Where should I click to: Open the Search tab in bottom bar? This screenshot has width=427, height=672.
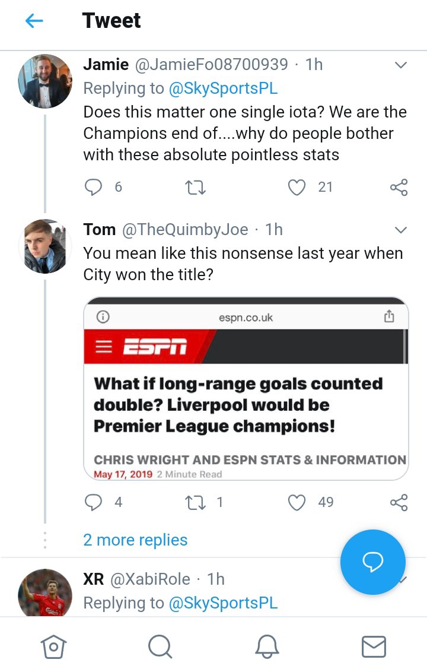(x=160, y=646)
